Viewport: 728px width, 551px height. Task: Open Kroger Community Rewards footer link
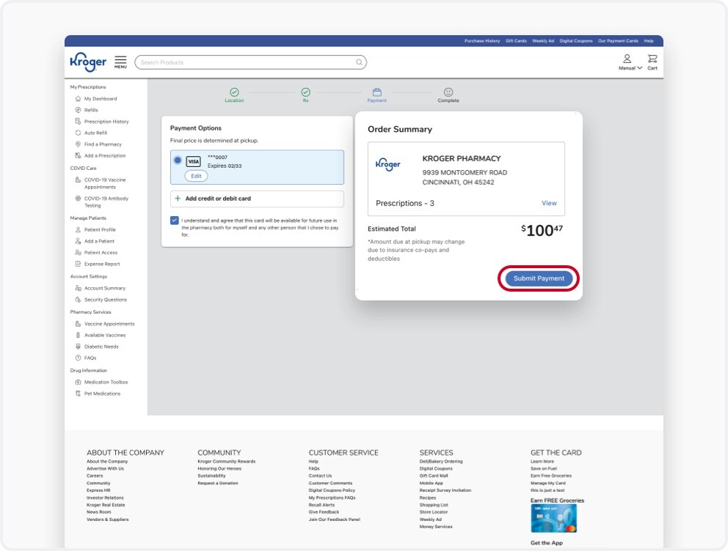[x=226, y=462]
